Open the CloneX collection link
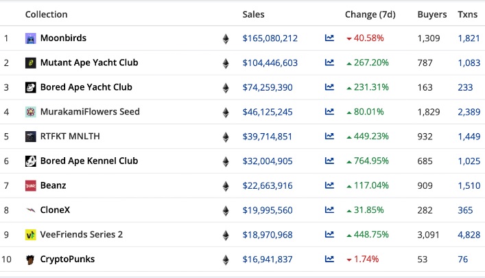The width and height of the screenshot is (485, 278). pyautogui.click(x=55, y=210)
